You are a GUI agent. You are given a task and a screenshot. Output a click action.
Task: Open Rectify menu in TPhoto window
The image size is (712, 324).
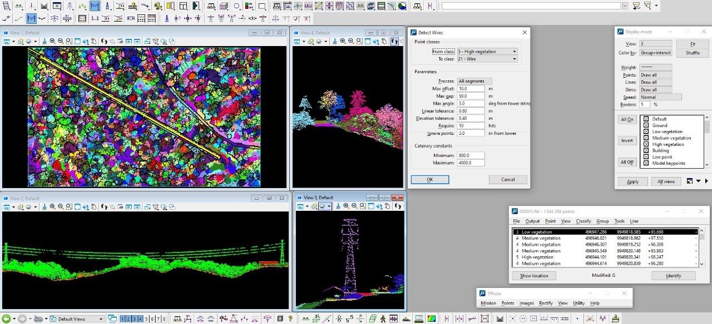(x=545, y=303)
